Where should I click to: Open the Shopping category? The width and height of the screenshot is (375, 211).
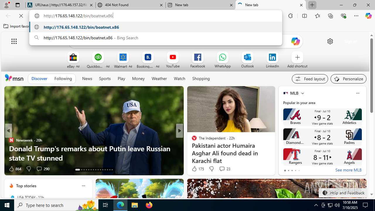201,79
